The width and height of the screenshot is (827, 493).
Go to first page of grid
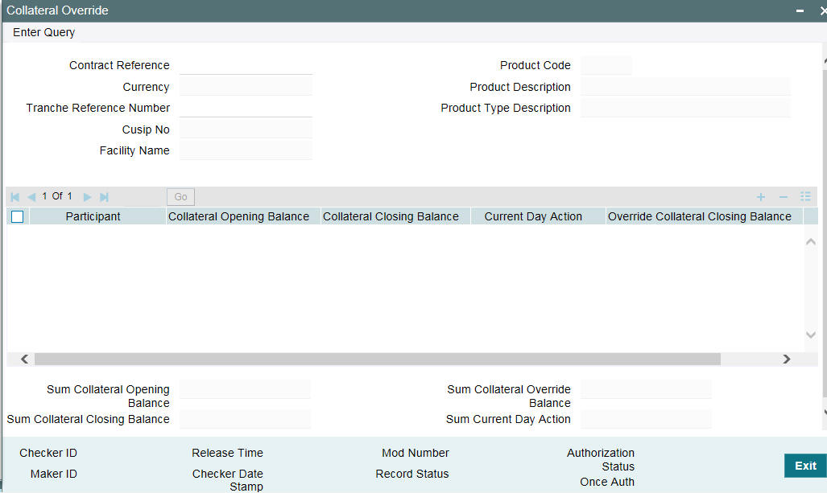pos(15,197)
